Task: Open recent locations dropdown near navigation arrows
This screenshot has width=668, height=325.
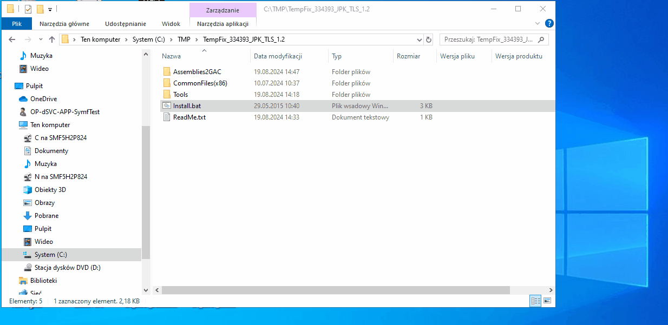Action: pos(41,39)
